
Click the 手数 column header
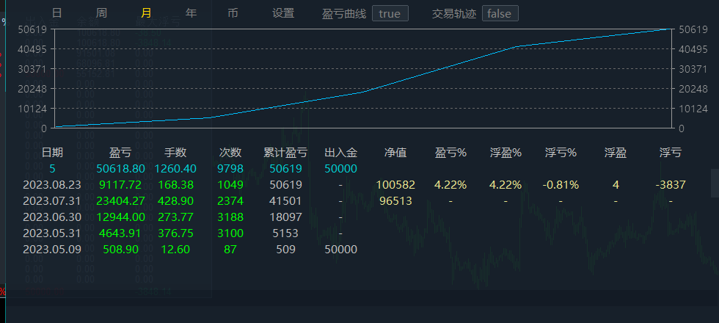click(x=175, y=153)
